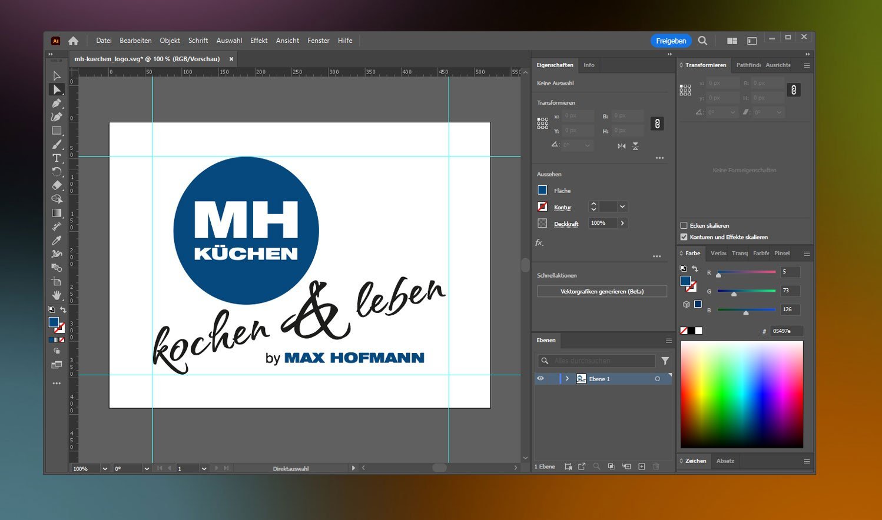Open the Kontur stroke weight dropdown
The width and height of the screenshot is (882, 520).
pos(622,206)
